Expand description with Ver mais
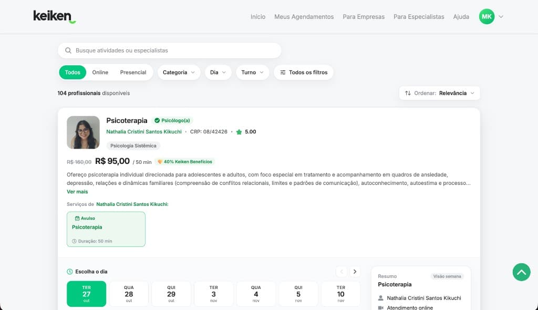The height and width of the screenshot is (310, 538). click(x=77, y=192)
